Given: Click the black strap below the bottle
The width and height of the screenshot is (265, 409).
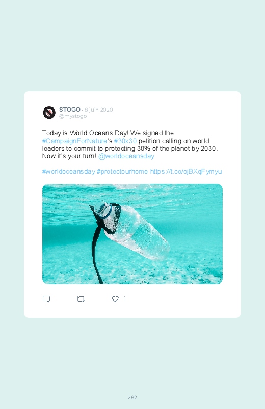Looking at the screenshot, I should [97, 257].
